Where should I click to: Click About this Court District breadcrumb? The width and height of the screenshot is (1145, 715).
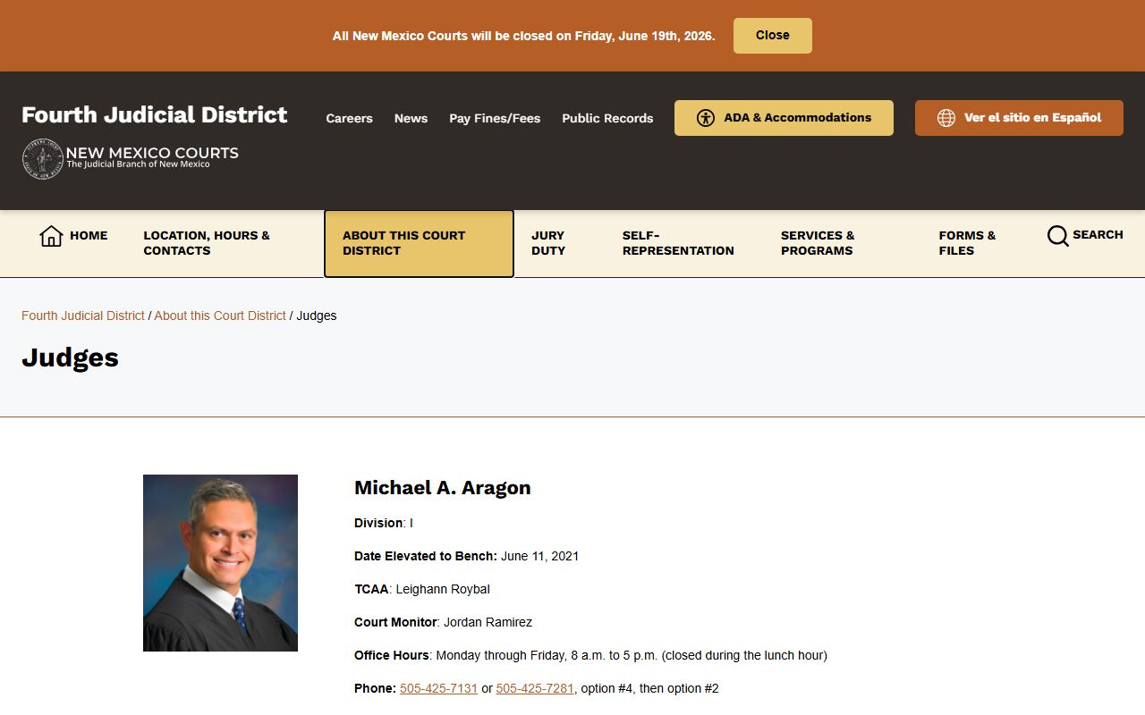(x=220, y=315)
